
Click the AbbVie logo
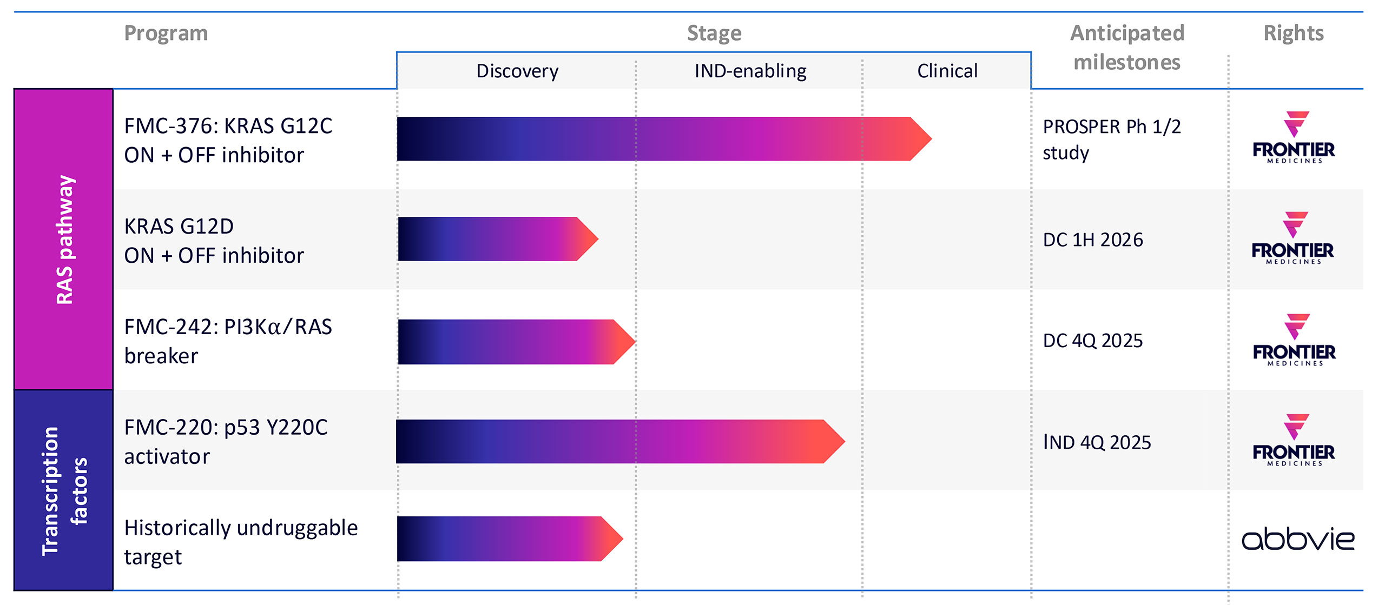coord(1298,540)
